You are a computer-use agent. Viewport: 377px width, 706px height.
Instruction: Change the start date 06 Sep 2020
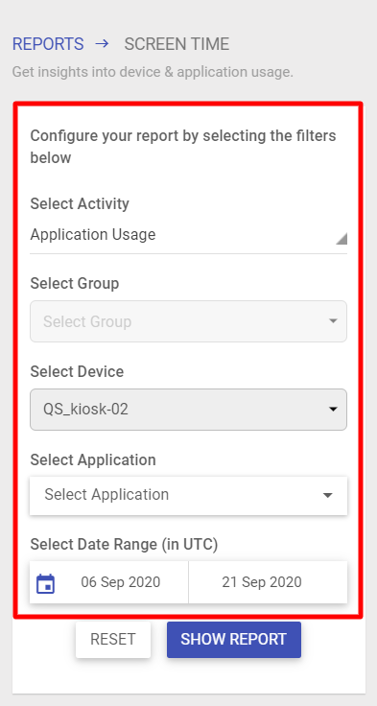120,582
